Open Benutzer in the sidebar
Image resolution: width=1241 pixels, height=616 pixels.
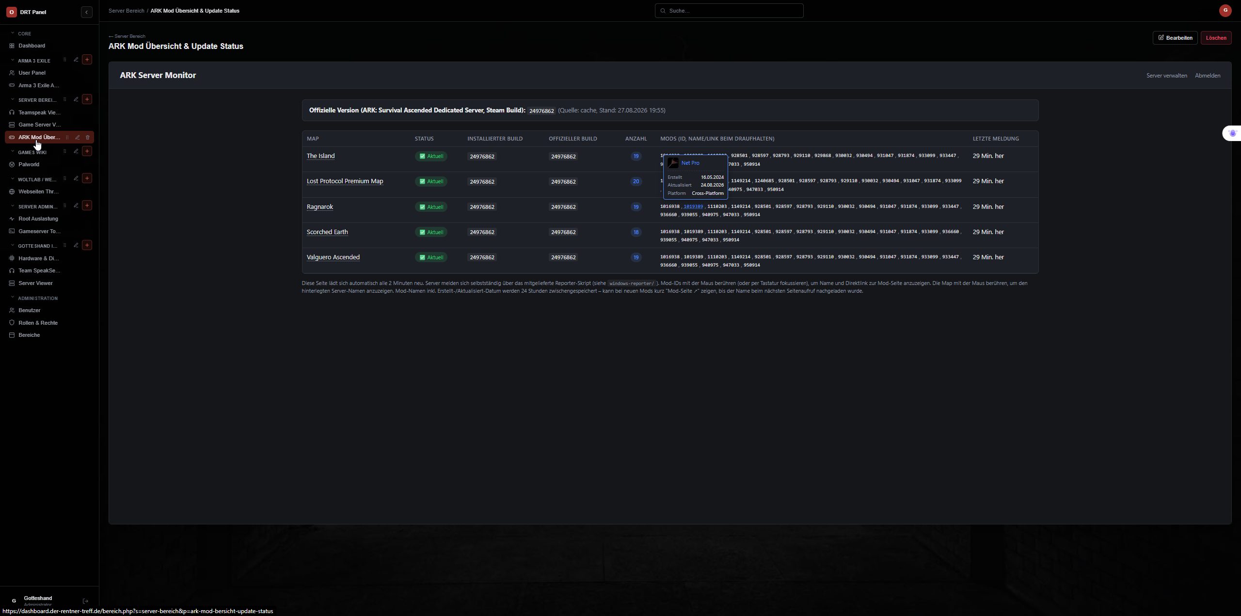pos(49,310)
